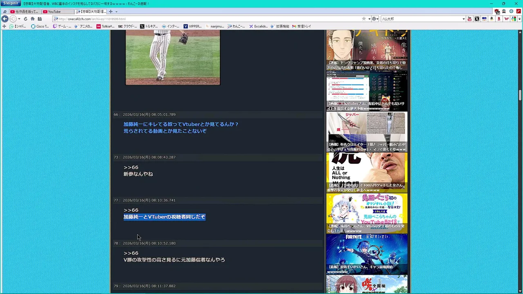Click the robot extension icon in title area
This screenshot has height=294, width=523.
coord(504,11)
